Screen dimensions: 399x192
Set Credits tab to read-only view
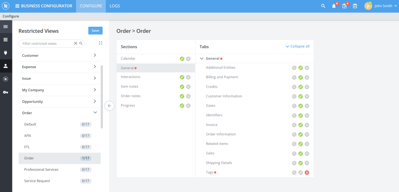pos(294,87)
